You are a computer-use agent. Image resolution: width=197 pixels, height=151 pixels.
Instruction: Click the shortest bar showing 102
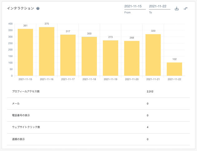pyautogui.click(x=174, y=69)
